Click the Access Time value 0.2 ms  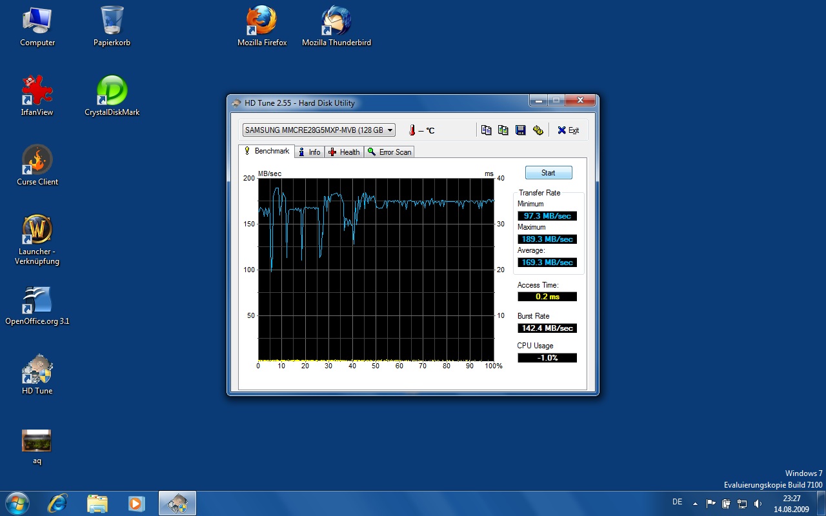click(547, 297)
